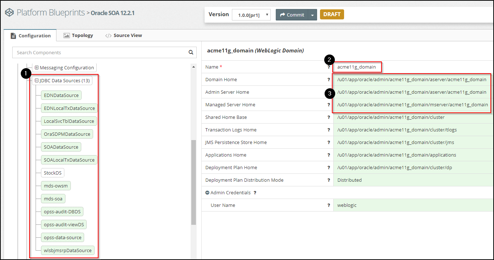Click the search magnifier icon
Screen dimensions: 494x260
pyautogui.click(x=191, y=52)
